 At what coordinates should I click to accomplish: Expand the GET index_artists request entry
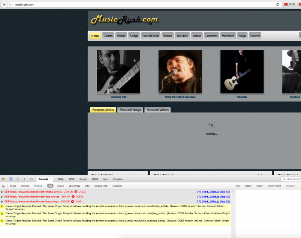(2, 192)
